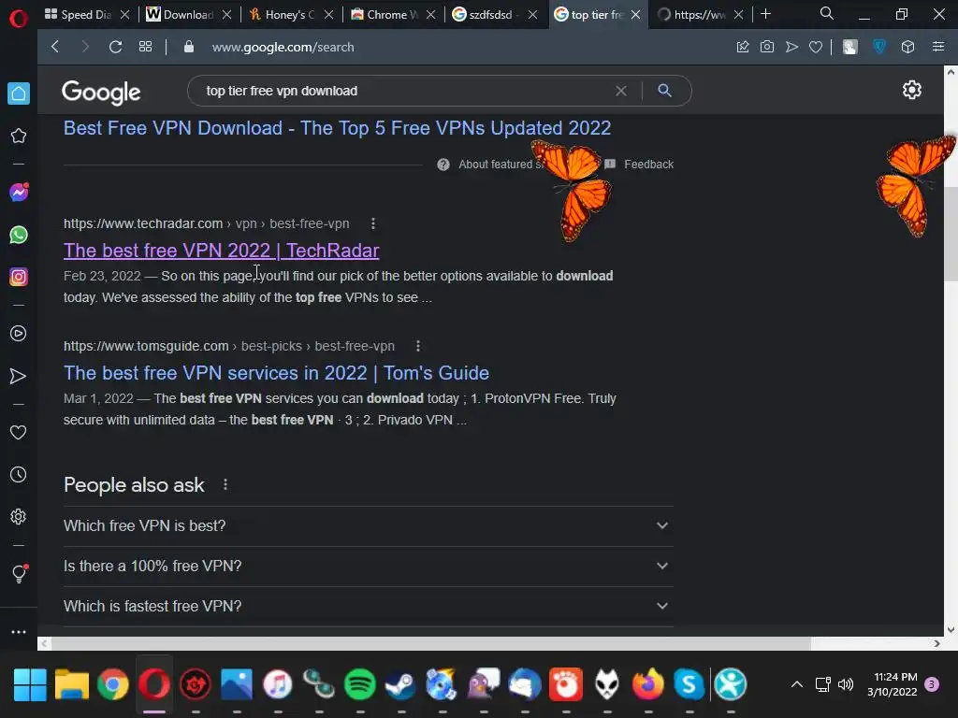Open Instagram in Opera sidebar
Screen dimensions: 958x718
[x=19, y=277]
